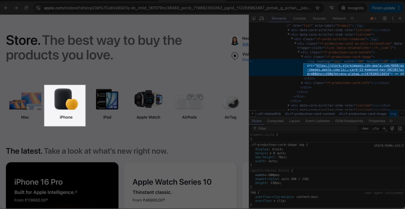Viewport: 405px width, 209px height.
Task: Open the highlighted iPhone product card
Action: (65, 105)
